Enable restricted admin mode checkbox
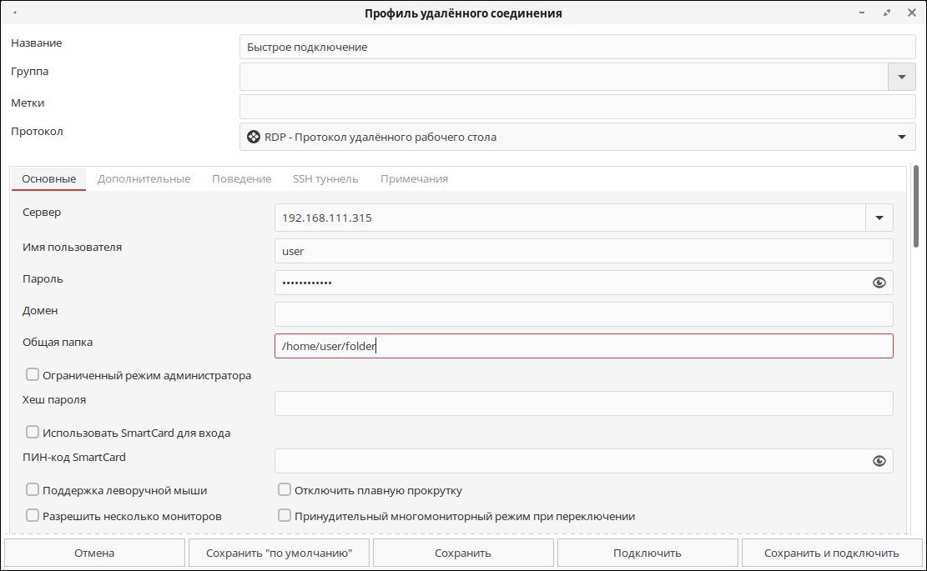927x571 pixels. 33,375
